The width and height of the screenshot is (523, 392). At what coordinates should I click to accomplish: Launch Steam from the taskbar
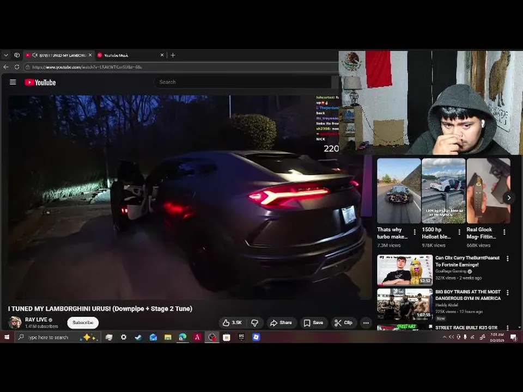coord(138,338)
